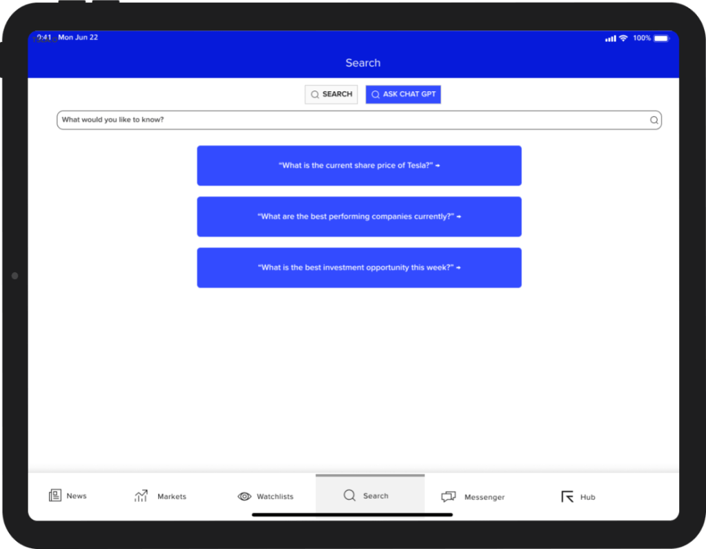Screen dimensions: 706x549
Task: Open the Hub tab logo icon
Action: 567,497
